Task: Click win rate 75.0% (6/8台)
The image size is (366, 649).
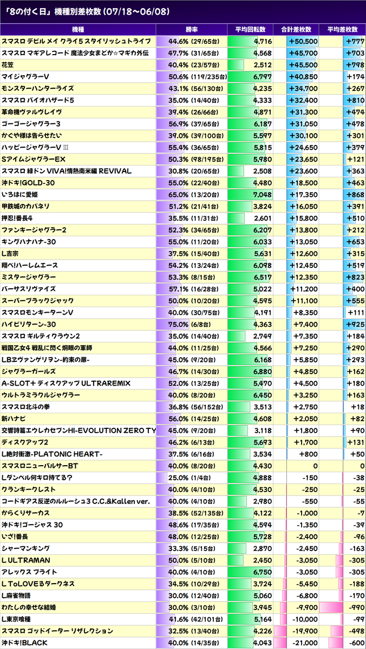Action: (x=191, y=325)
